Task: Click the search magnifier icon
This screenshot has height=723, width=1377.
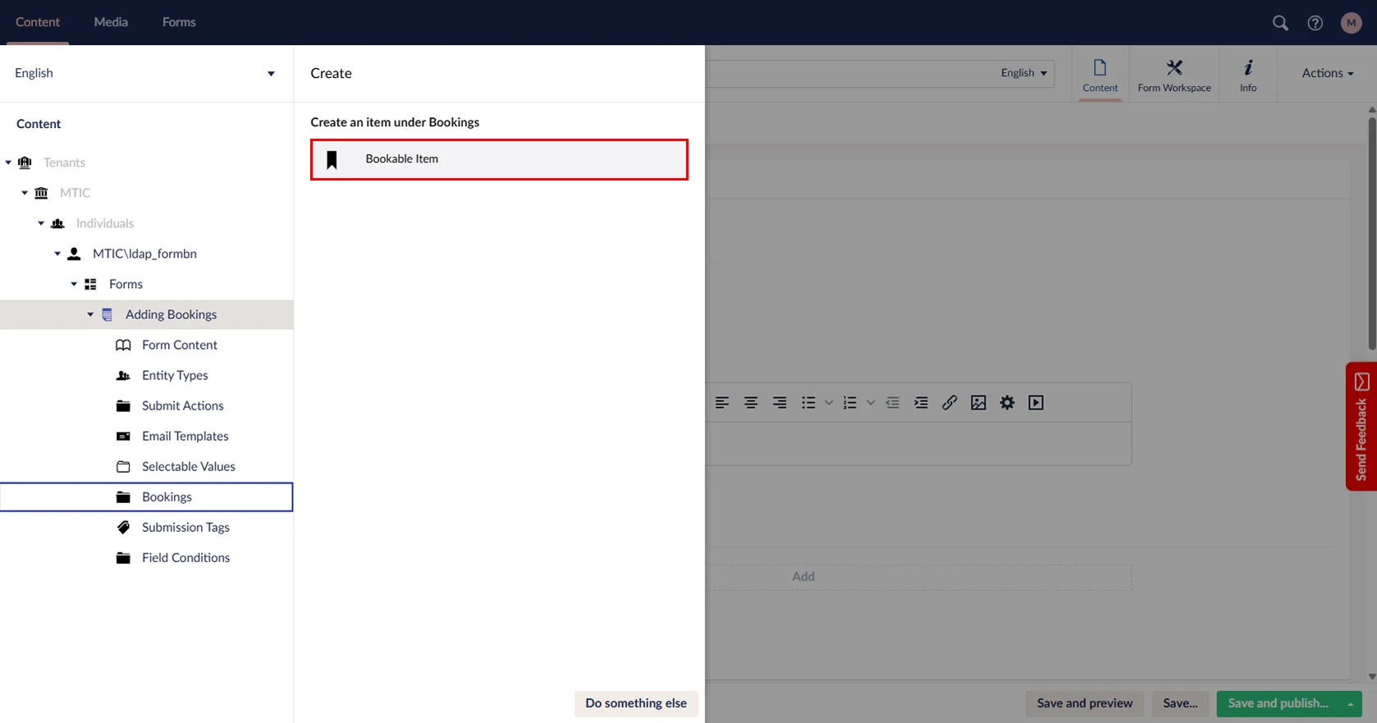Action: click(1280, 23)
